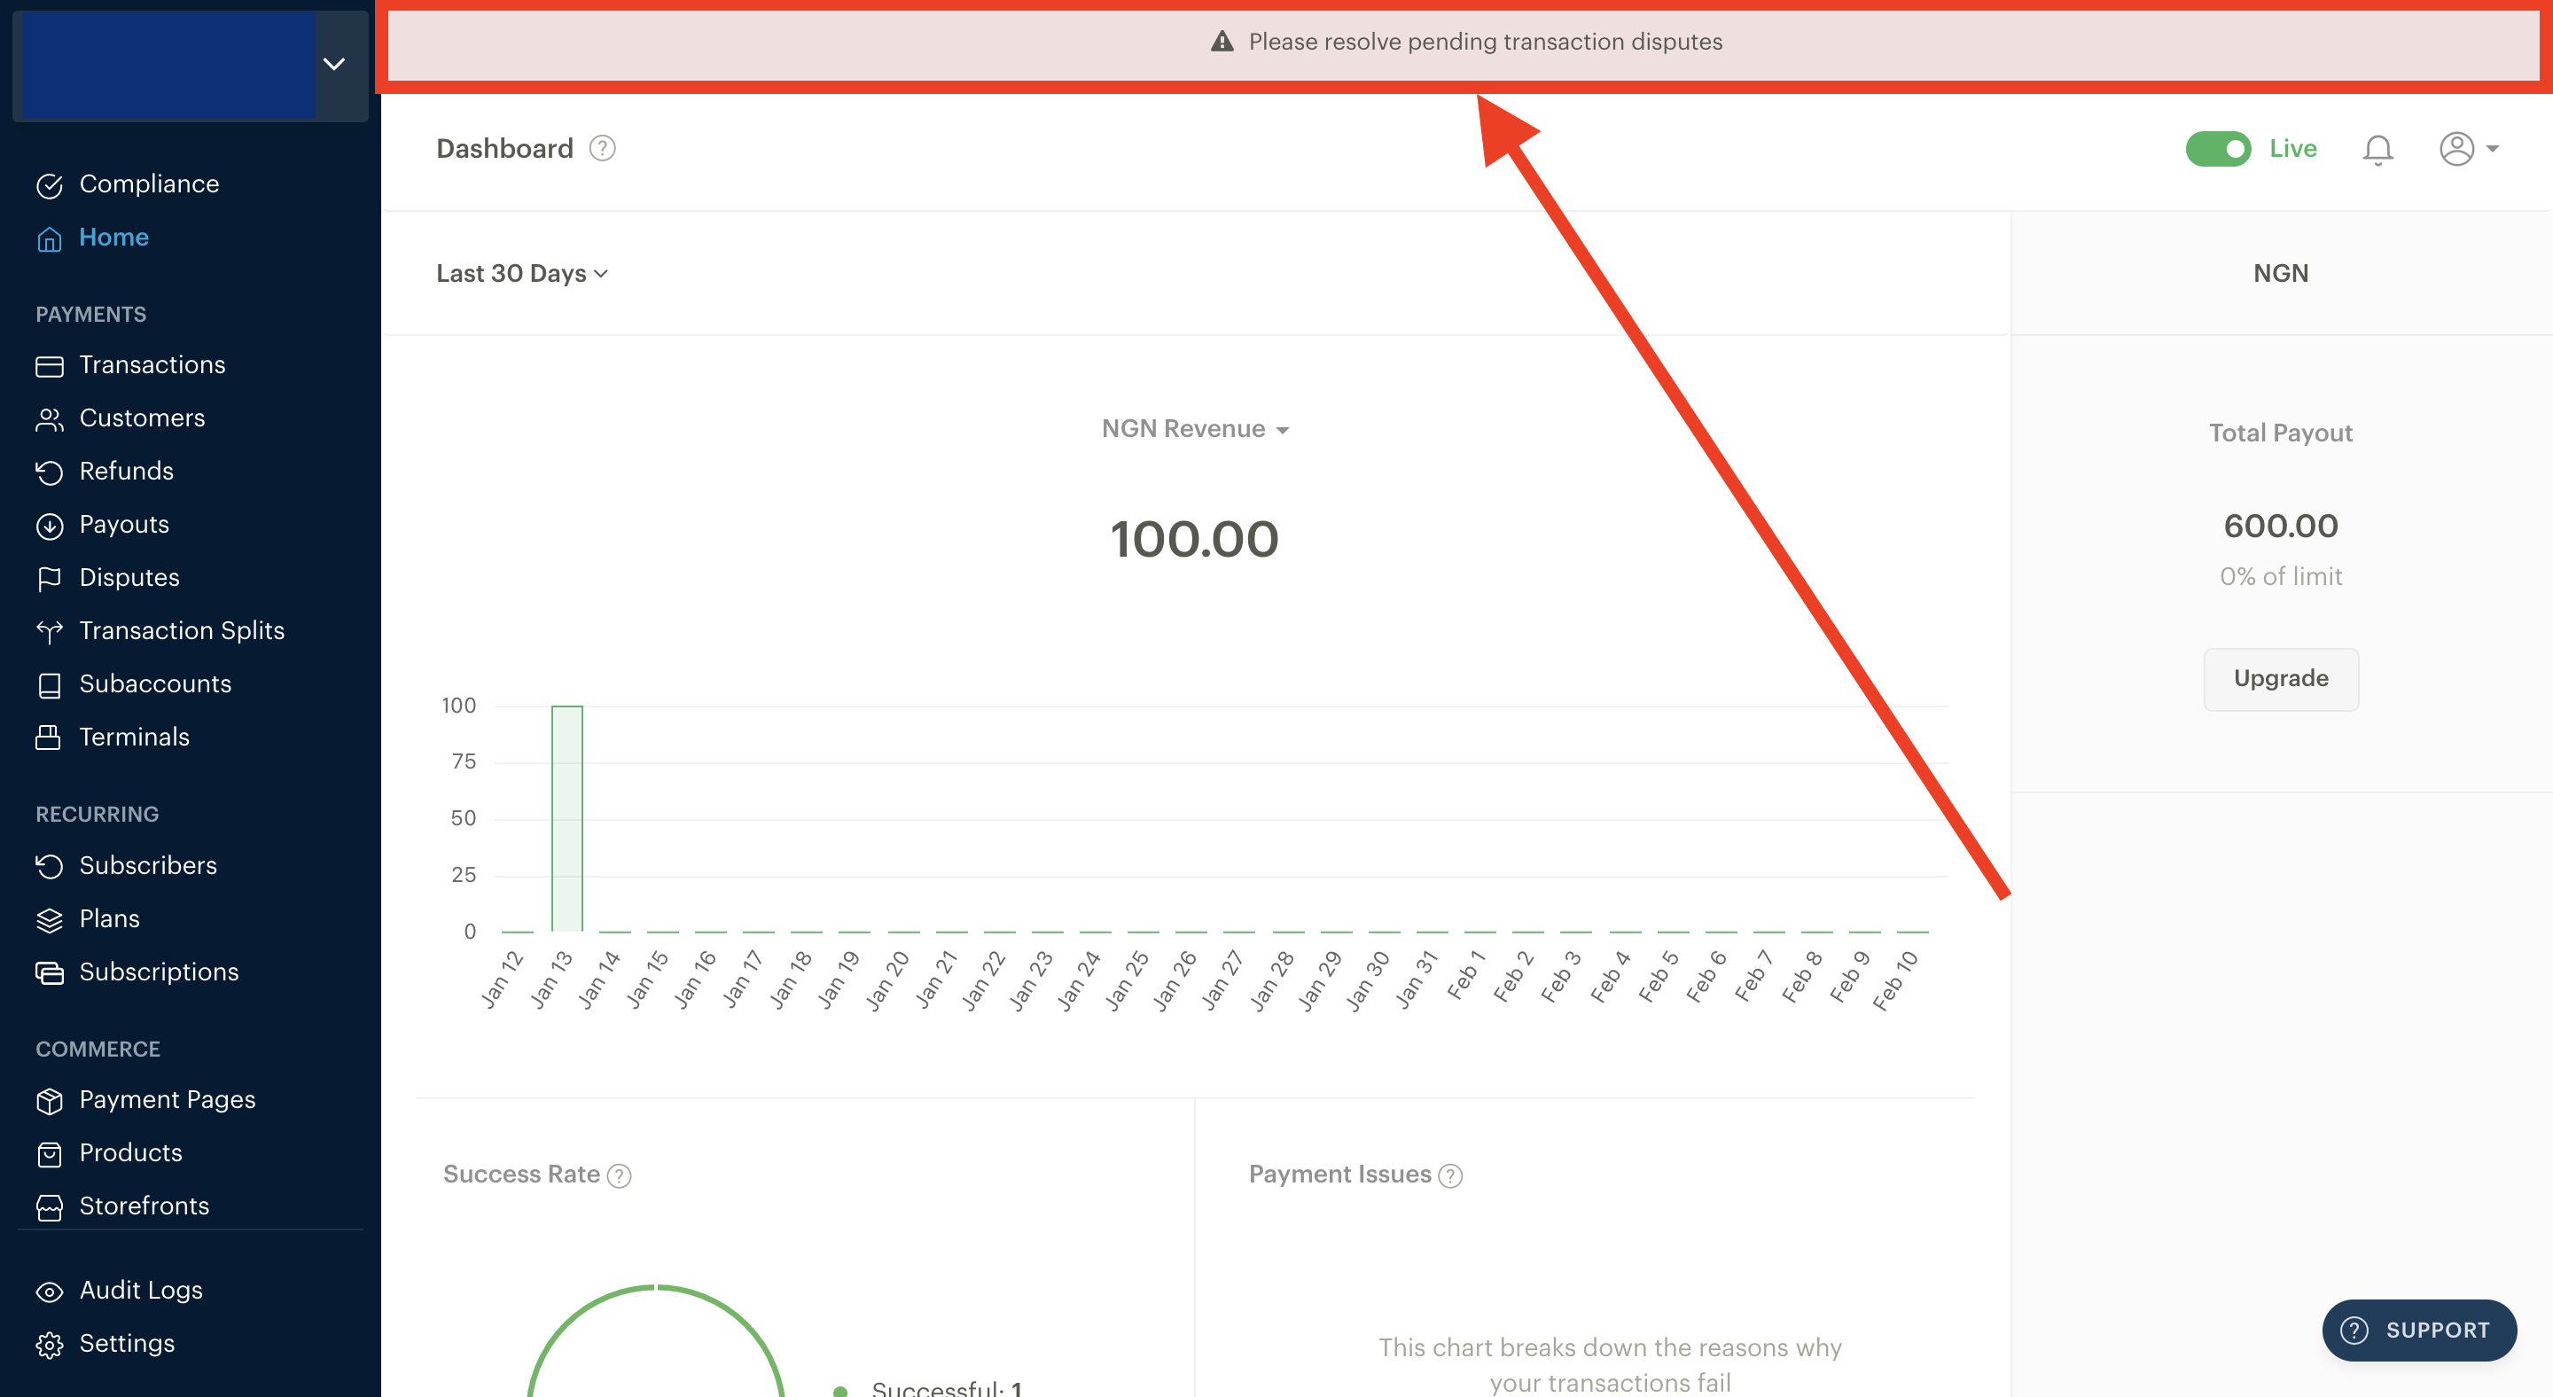Select the NGN currency tab
This screenshot has height=1397, width=2553.
point(2281,273)
